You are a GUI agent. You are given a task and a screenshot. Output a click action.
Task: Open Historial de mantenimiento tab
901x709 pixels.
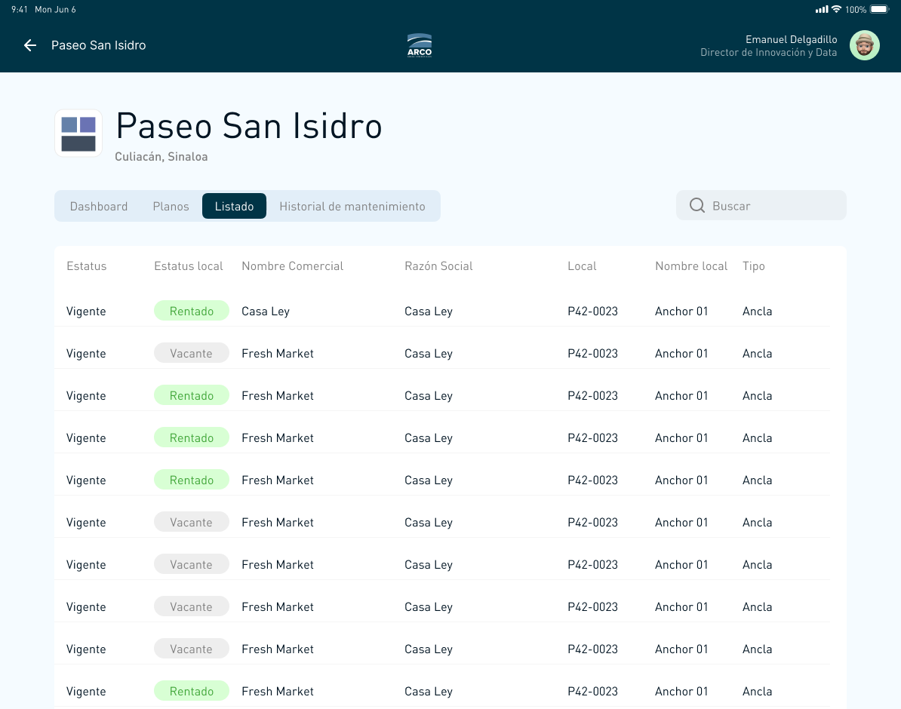pos(352,206)
